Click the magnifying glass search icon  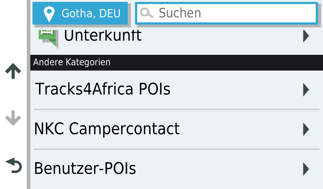pos(146,13)
